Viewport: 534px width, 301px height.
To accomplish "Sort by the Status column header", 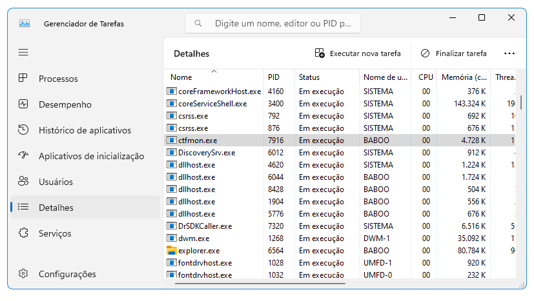I will click(327, 77).
